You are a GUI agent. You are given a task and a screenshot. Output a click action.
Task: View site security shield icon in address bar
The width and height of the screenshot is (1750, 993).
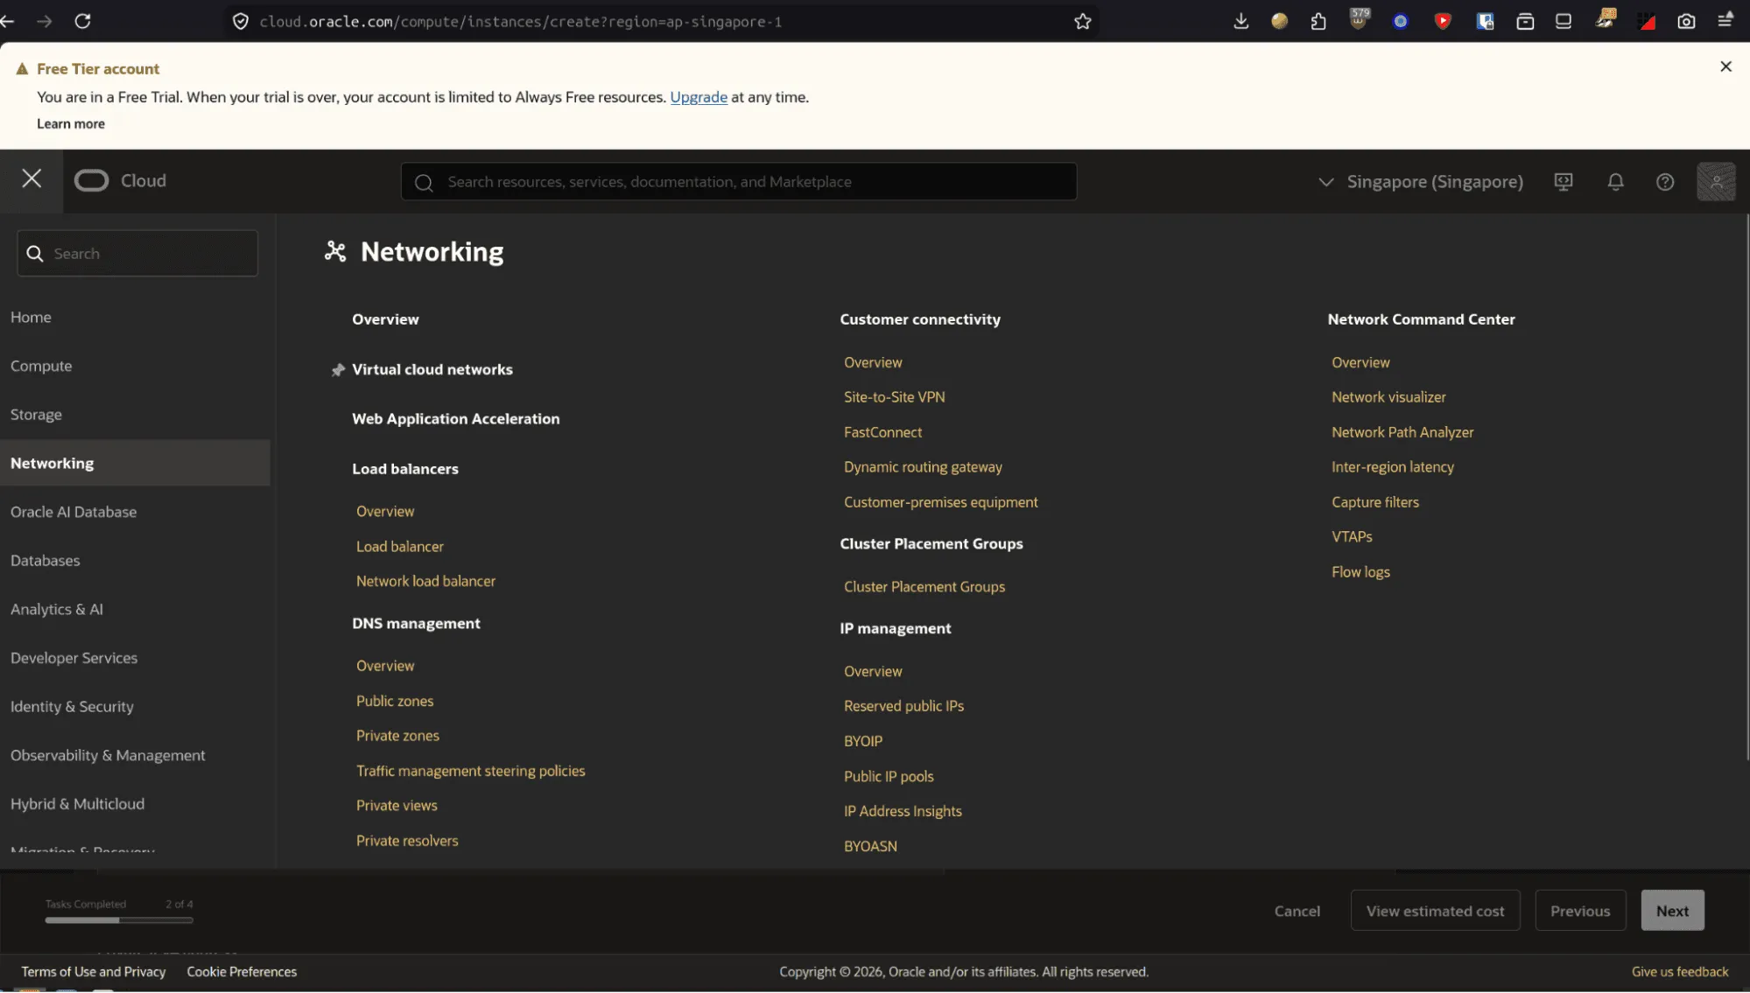241,21
